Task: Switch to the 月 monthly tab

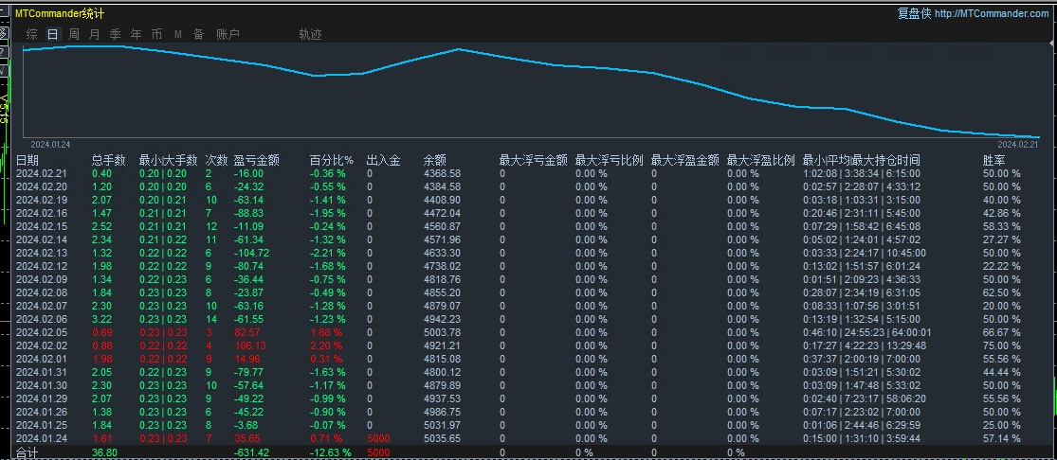Action: point(95,34)
